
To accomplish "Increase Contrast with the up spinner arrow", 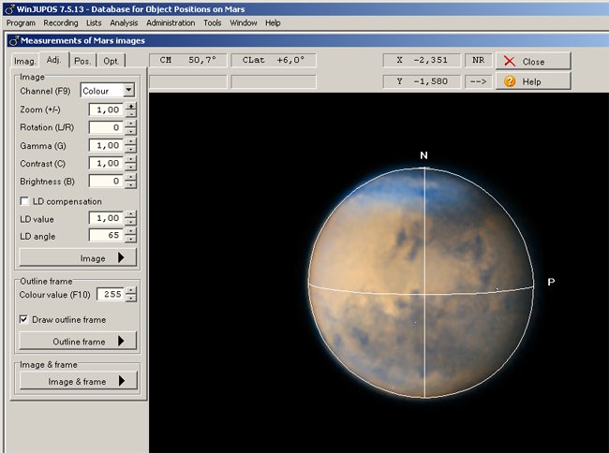I will (130, 159).
